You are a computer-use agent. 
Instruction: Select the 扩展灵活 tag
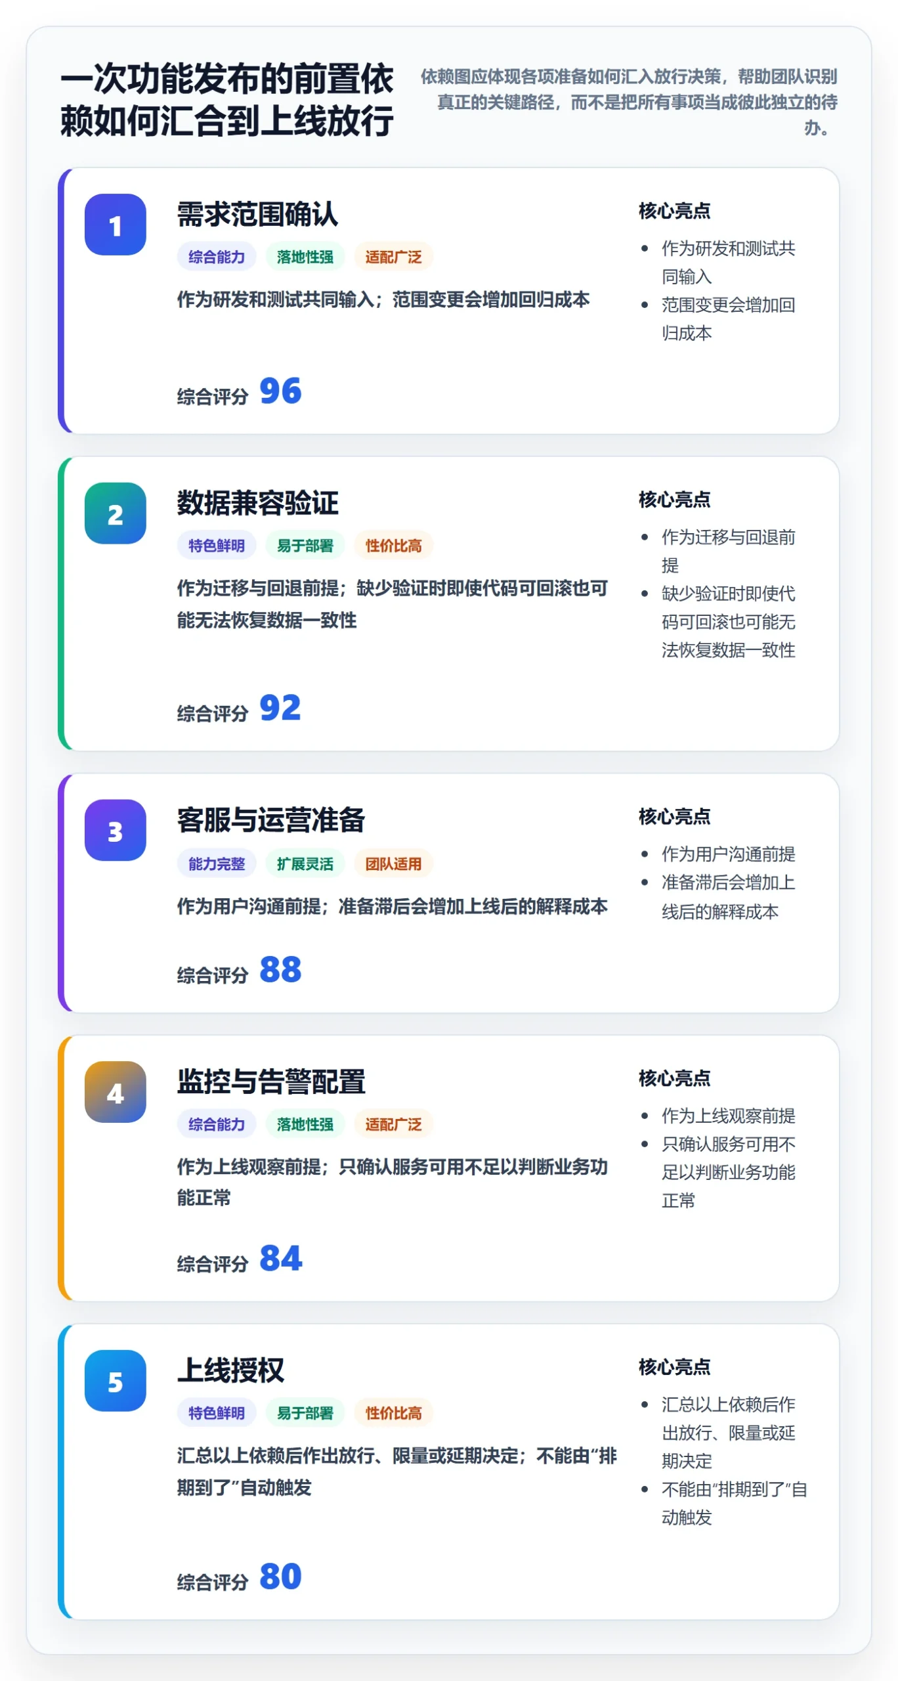point(305,863)
